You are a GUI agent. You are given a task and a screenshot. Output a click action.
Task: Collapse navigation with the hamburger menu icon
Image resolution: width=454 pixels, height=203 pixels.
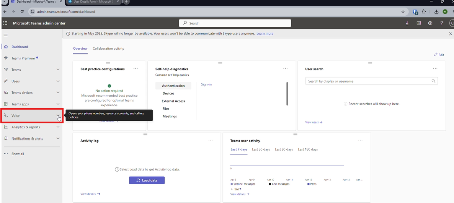[5, 35]
